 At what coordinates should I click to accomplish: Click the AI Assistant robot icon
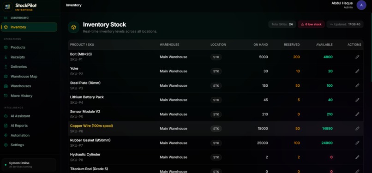tap(6, 116)
